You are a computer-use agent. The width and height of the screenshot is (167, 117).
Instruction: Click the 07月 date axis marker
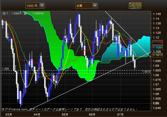120,115
